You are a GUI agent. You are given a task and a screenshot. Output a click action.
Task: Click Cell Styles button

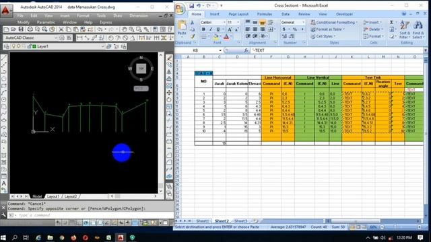point(323,36)
